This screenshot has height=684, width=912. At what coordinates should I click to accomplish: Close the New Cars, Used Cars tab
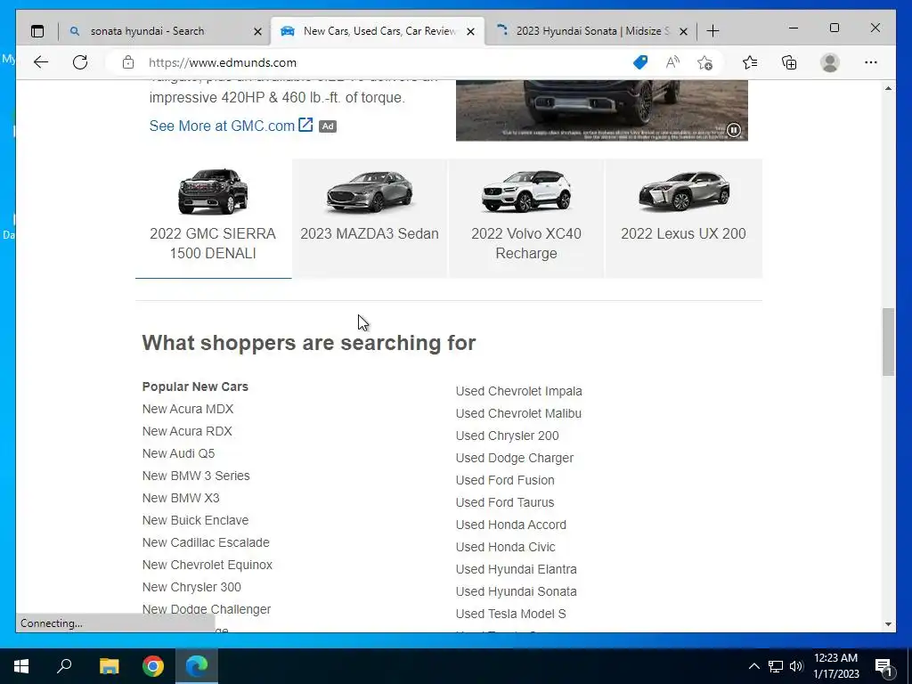(471, 31)
